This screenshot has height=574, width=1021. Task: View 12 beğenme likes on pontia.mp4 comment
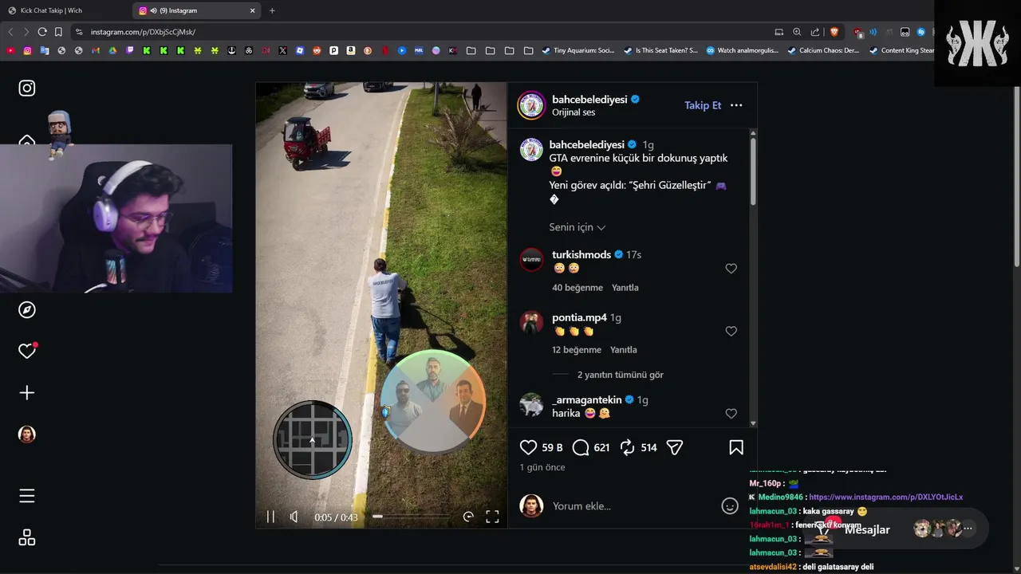(577, 350)
